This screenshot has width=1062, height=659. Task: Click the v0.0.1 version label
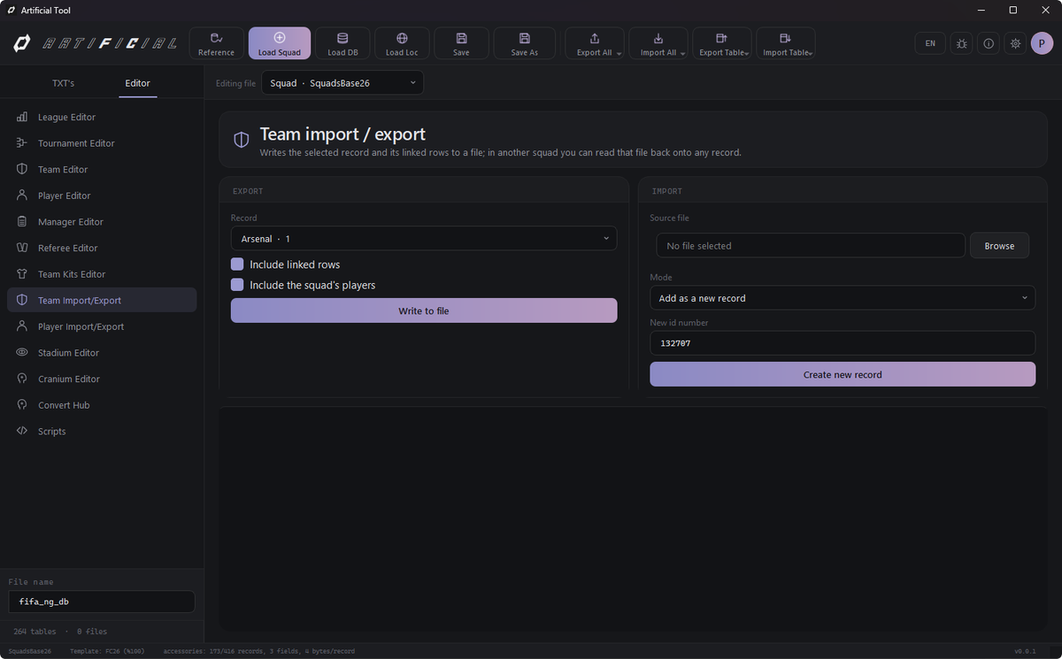coord(1025,651)
